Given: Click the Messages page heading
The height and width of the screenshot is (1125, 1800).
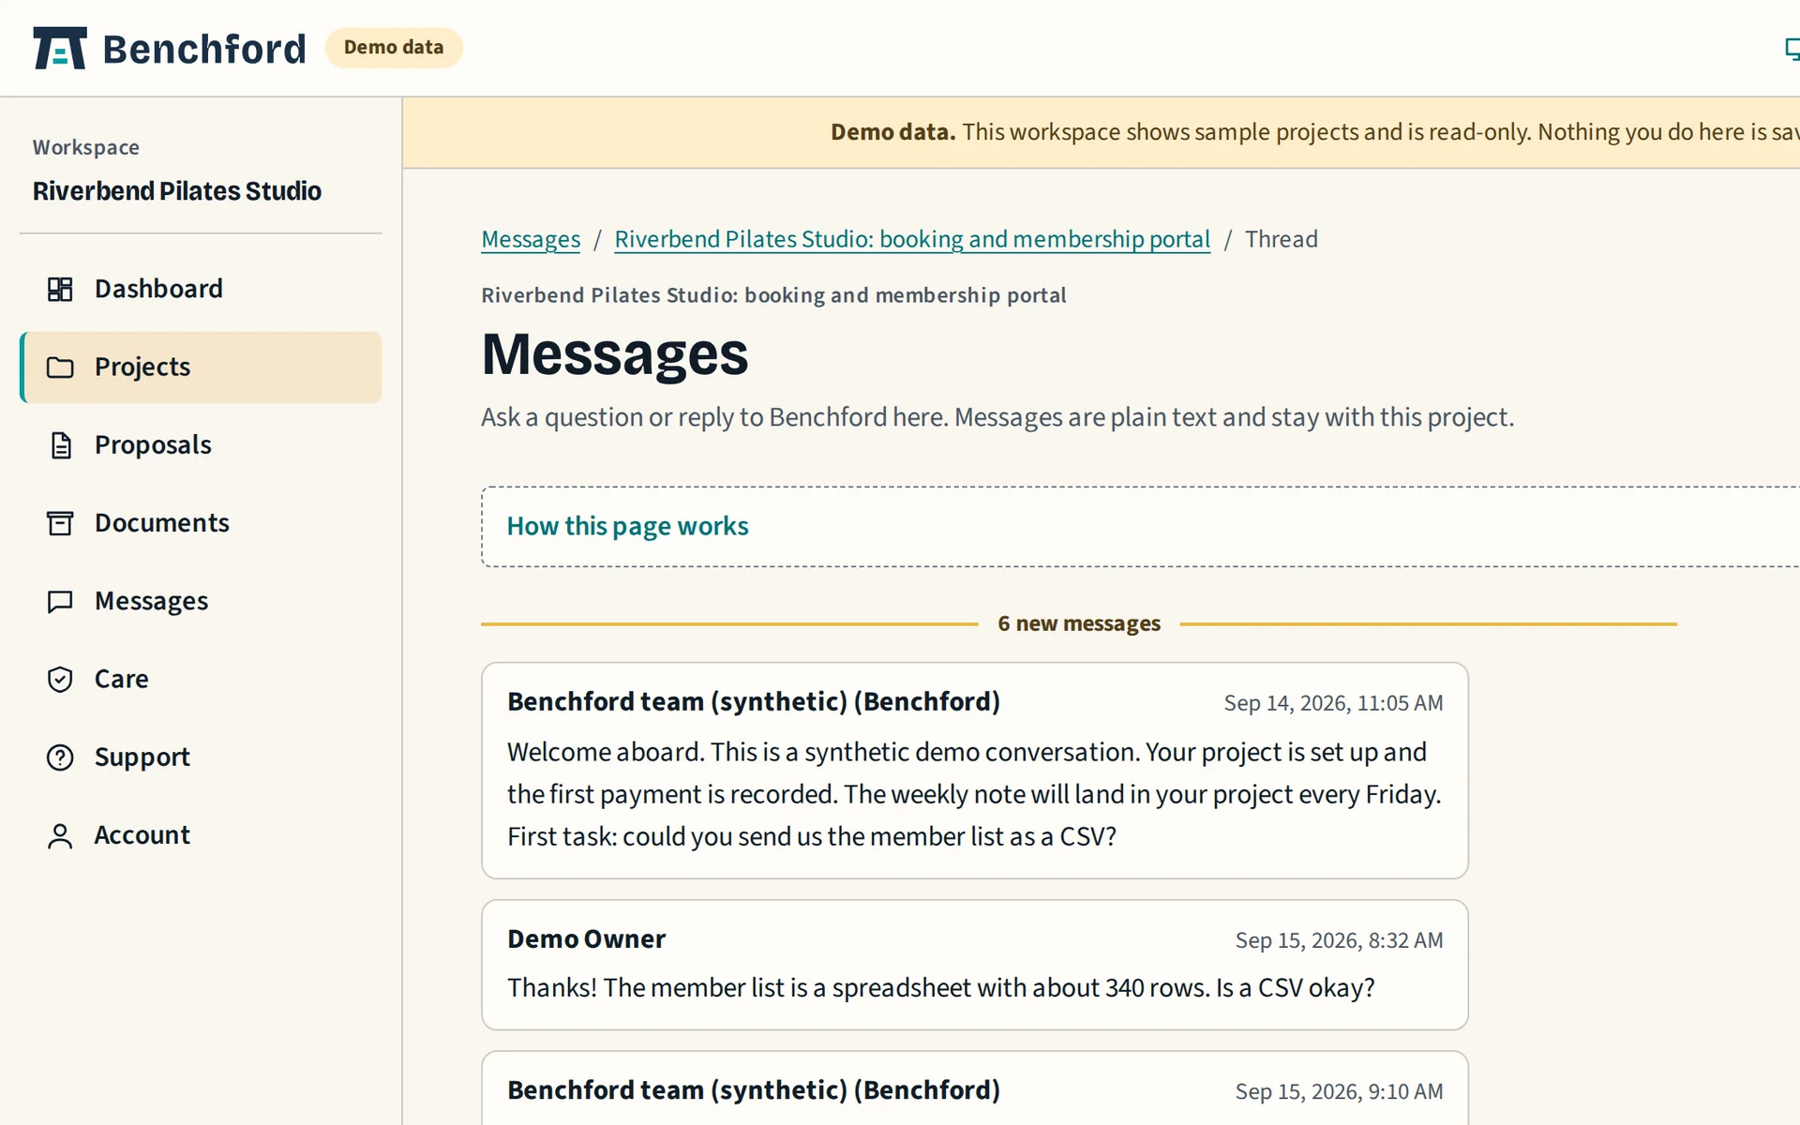Looking at the screenshot, I should [x=615, y=354].
